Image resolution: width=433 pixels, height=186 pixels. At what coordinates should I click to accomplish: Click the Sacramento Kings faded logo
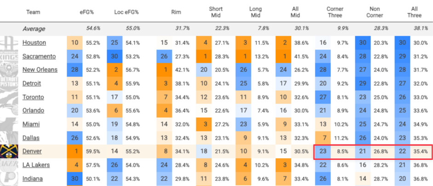coord(9,56)
